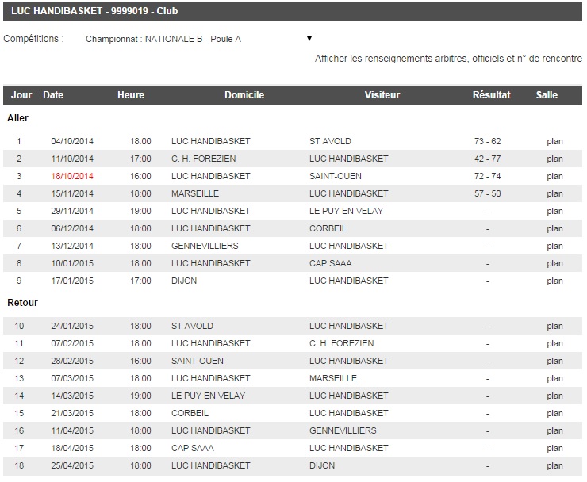Click the result 57 - 50
Viewport: 587px width, 482px height.
[487, 194]
